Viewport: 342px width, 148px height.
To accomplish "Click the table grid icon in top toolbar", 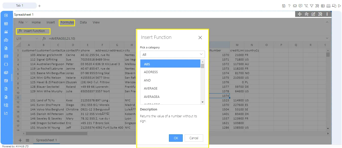I will (323, 6).
